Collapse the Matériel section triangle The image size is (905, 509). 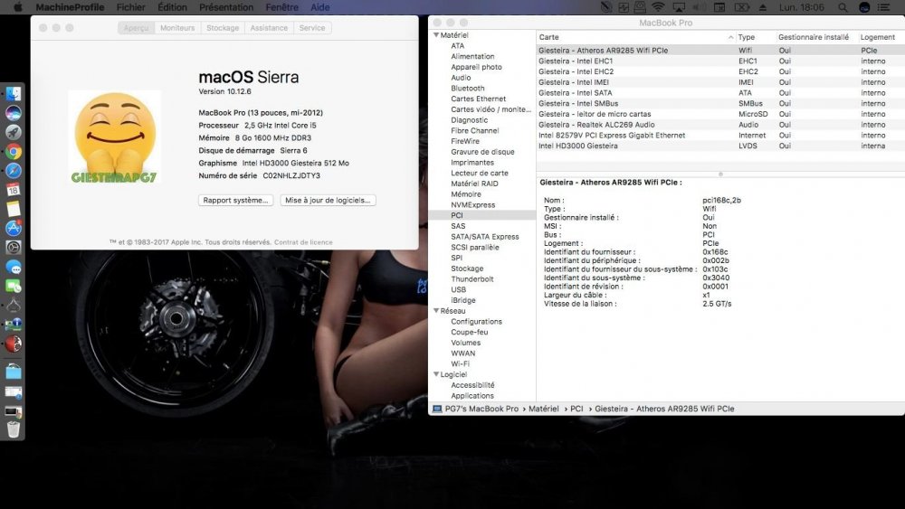pyautogui.click(x=436, y=35)
